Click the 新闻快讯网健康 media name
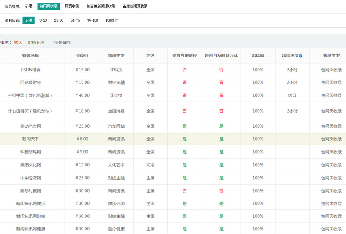The image size is (346, 234). [31, 228]
